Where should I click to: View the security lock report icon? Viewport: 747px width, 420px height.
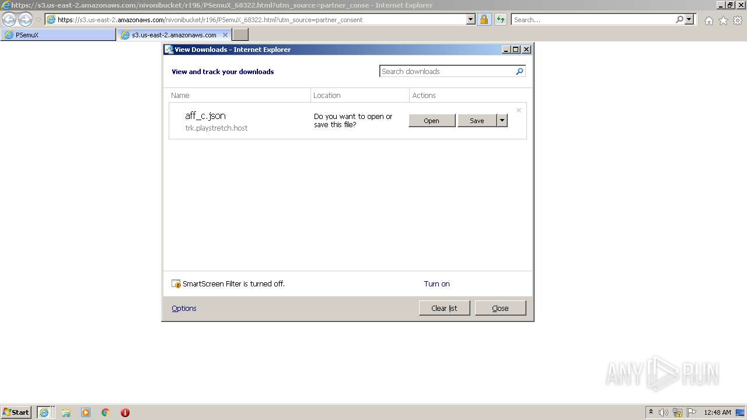click(484, 19)
